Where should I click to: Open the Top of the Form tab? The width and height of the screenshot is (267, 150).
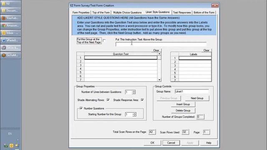click(x=101, y=12)
